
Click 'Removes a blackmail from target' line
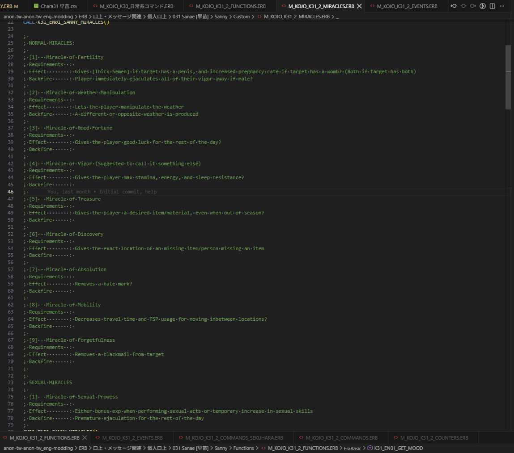click(119, 354)
